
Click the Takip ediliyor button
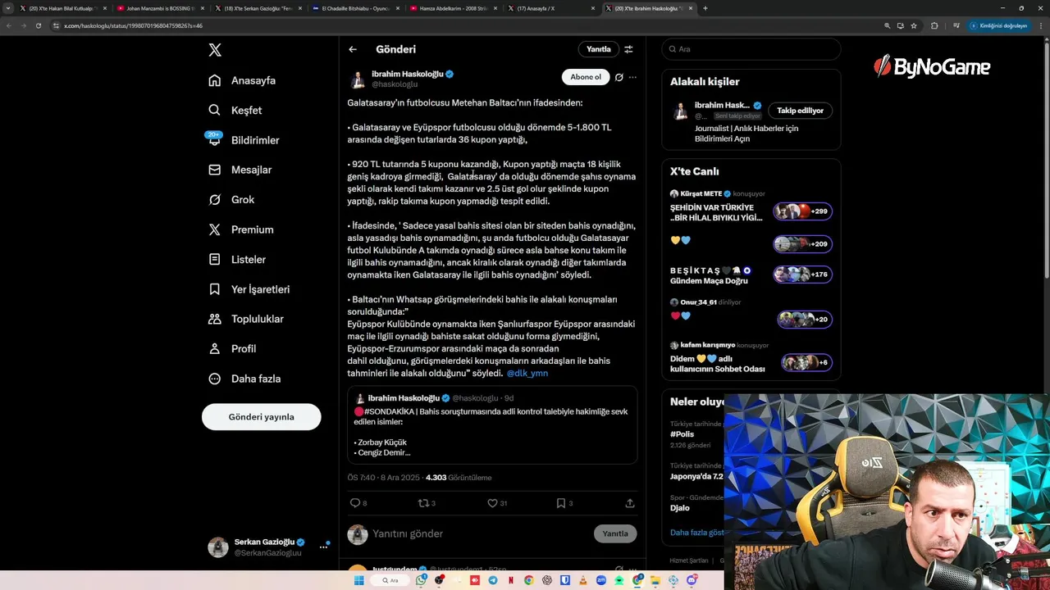point(800,111)
